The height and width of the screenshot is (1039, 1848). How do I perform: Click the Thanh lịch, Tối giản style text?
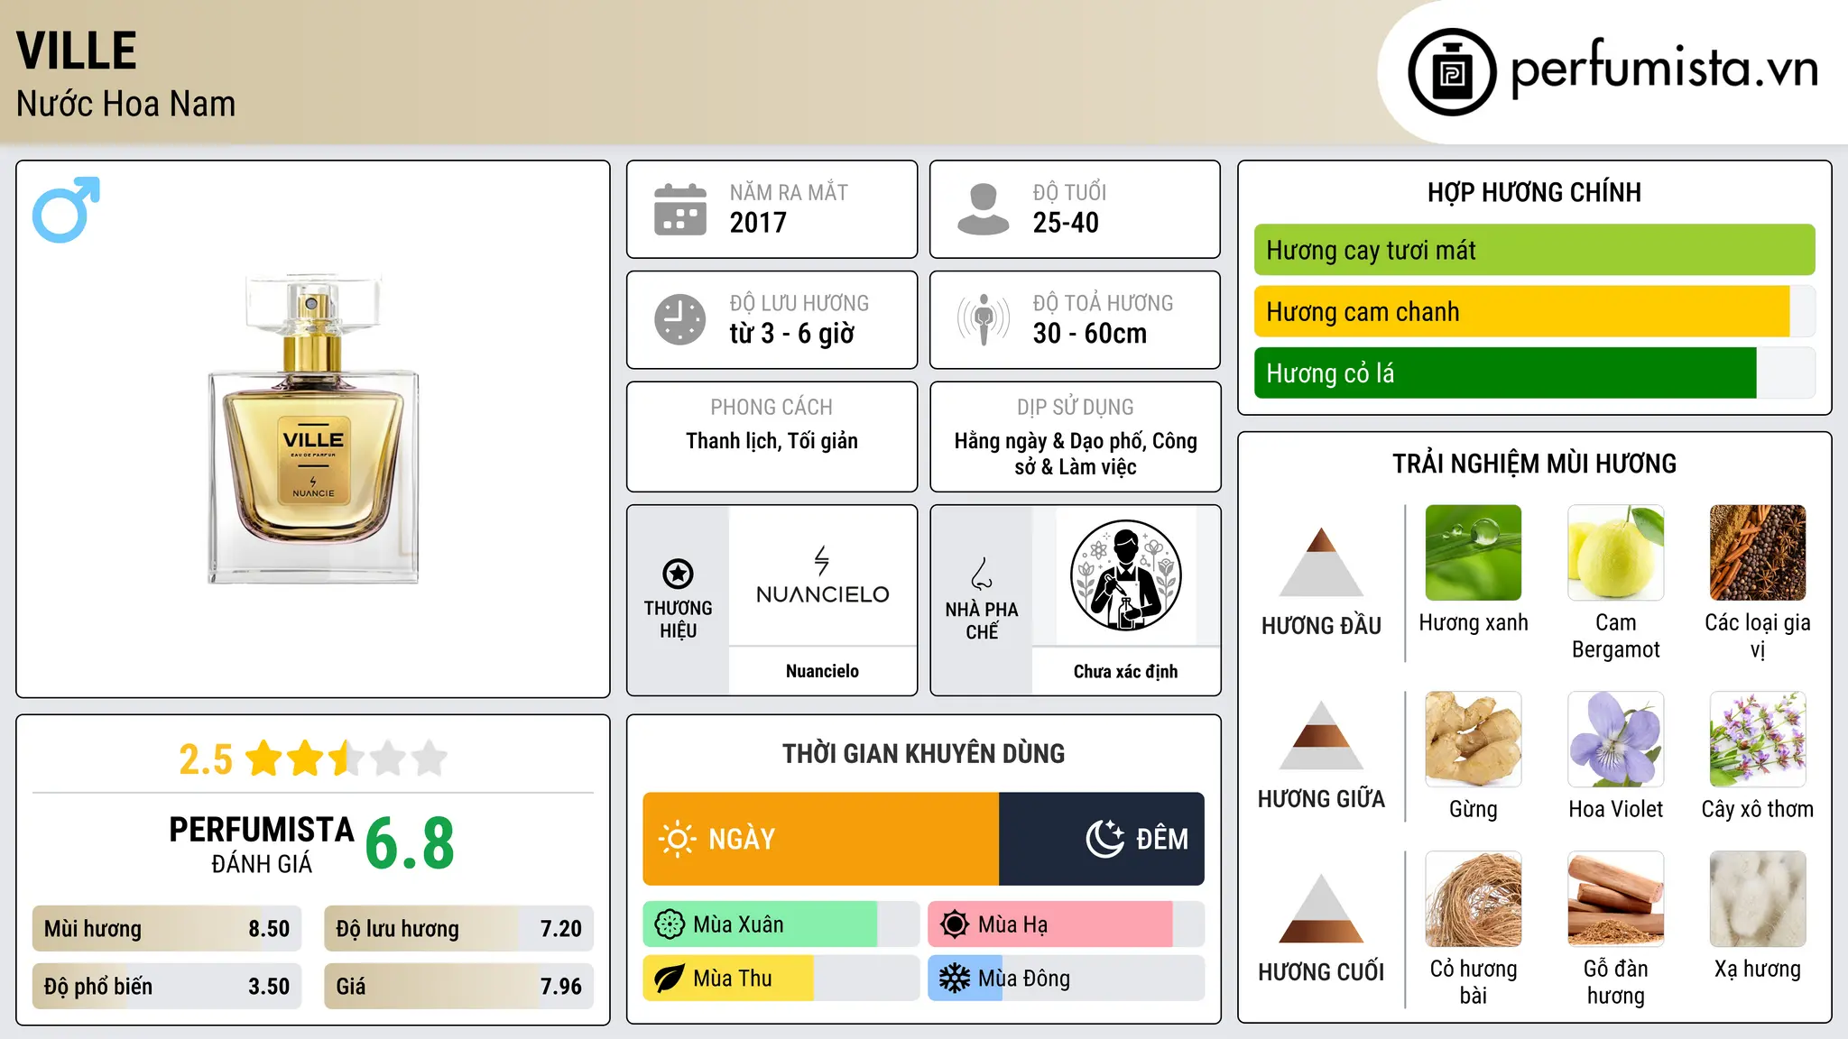pos(772,441)
